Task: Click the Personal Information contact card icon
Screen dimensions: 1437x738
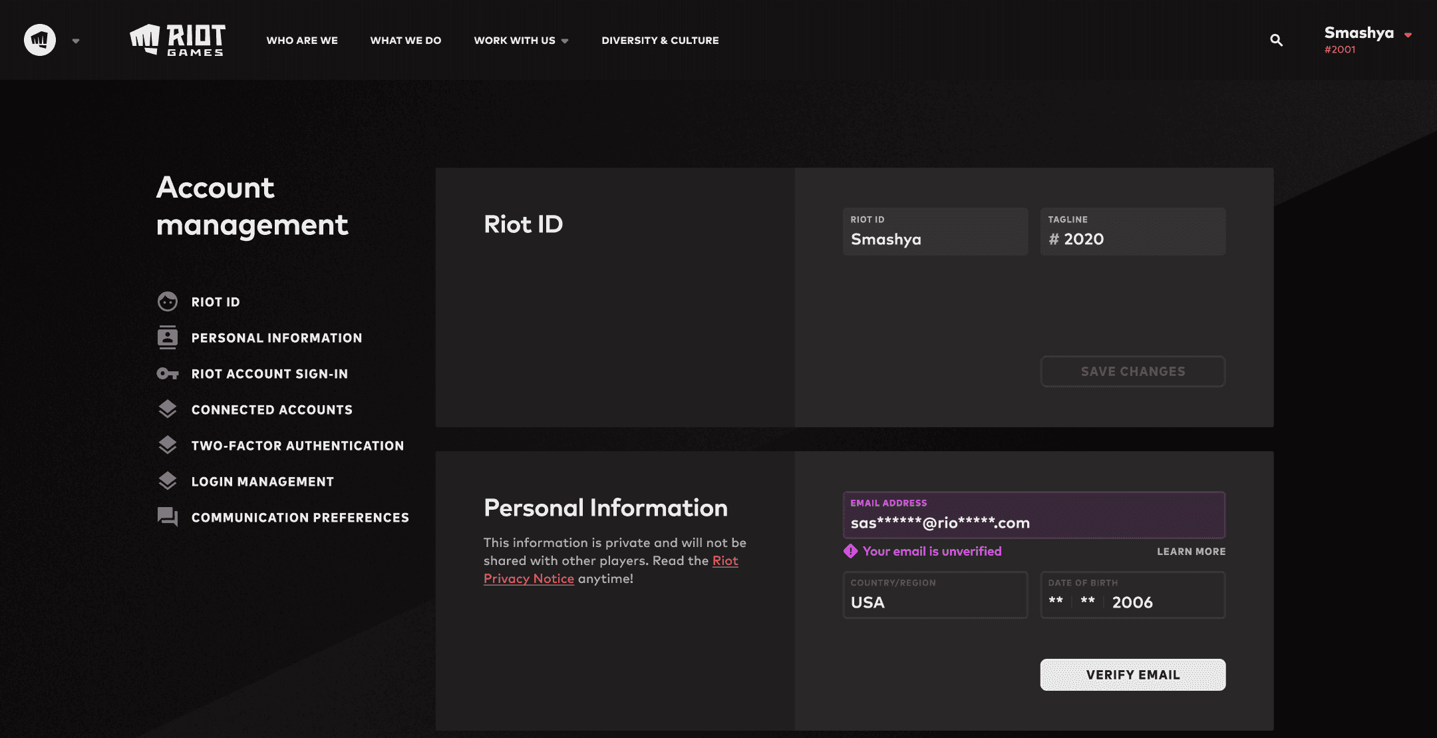Action: 168,337
